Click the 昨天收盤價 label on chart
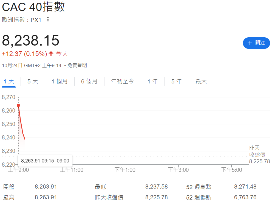The height and width of the screenshot is (202, 275). coord(257,151)
